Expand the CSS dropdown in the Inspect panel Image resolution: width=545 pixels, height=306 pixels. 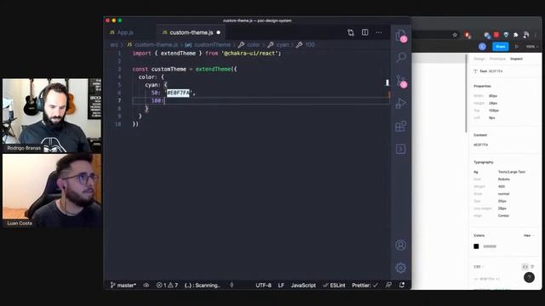click(x=479, y=267)
